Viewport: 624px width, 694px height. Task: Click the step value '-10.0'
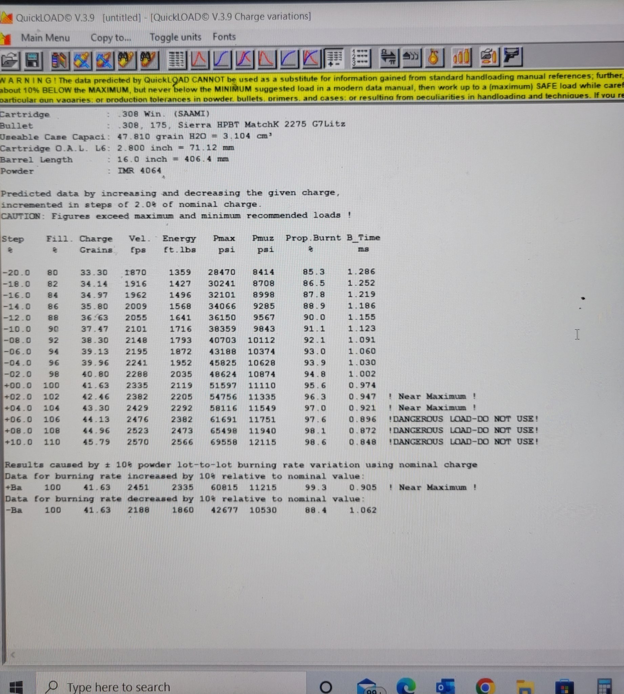click(x=17, y=329)
